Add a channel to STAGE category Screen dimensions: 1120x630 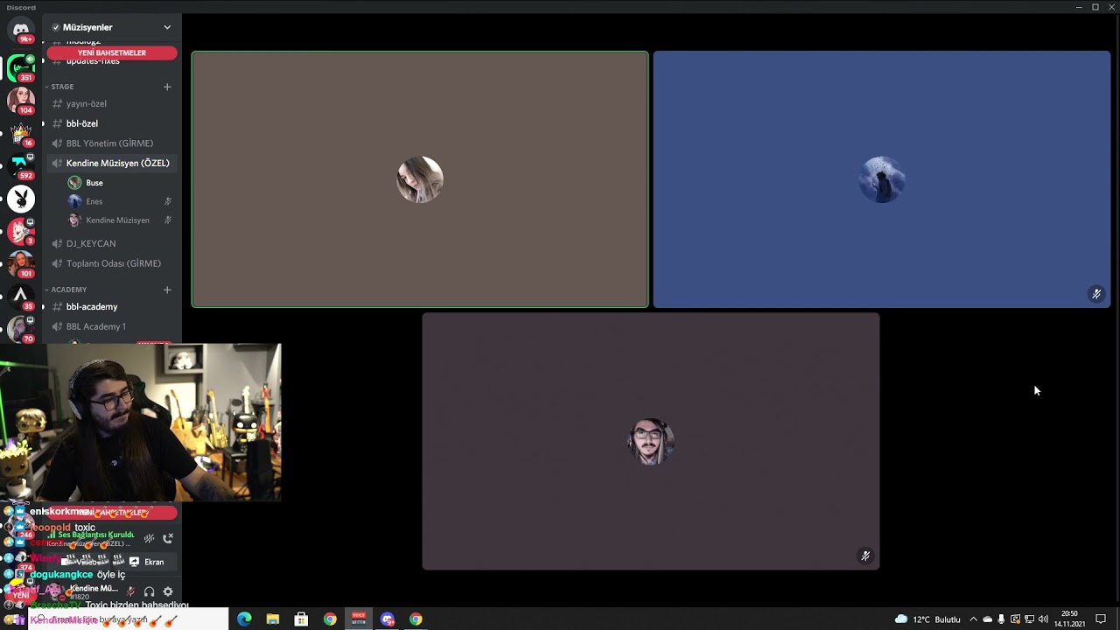(x=167, y=87)
